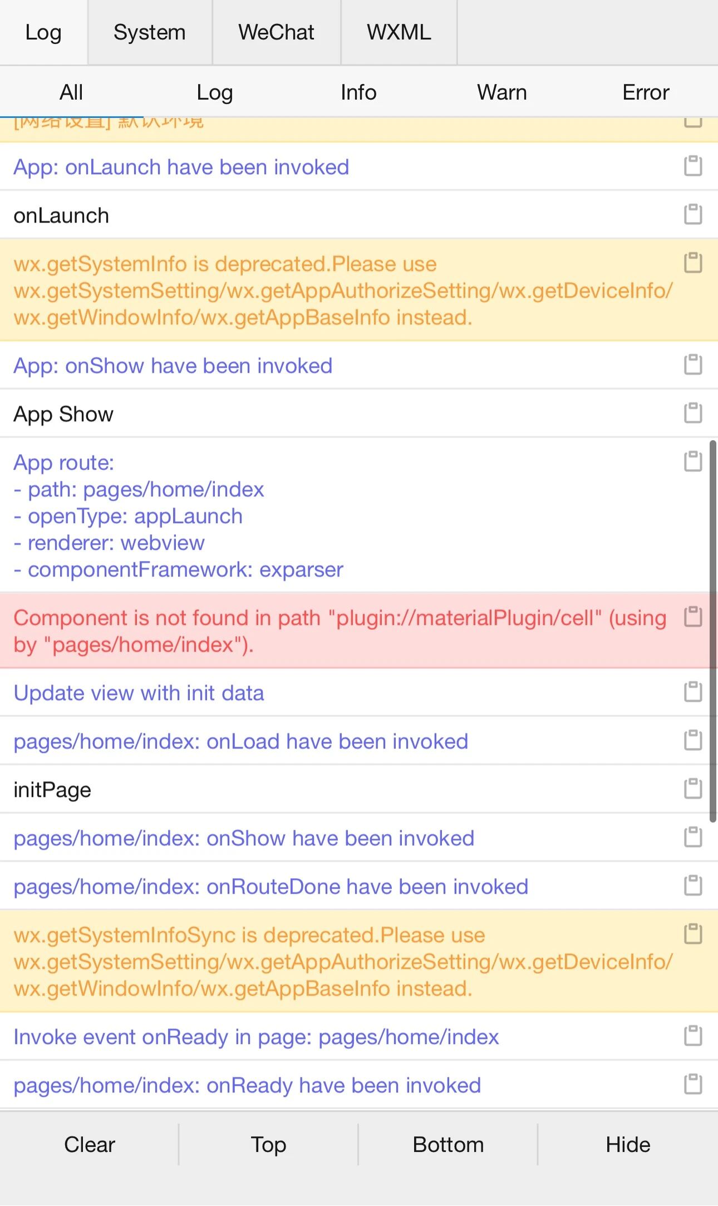The image size is (718, 1206).
Task: Jump to Bottom of the log
Action: [448, 1145]
